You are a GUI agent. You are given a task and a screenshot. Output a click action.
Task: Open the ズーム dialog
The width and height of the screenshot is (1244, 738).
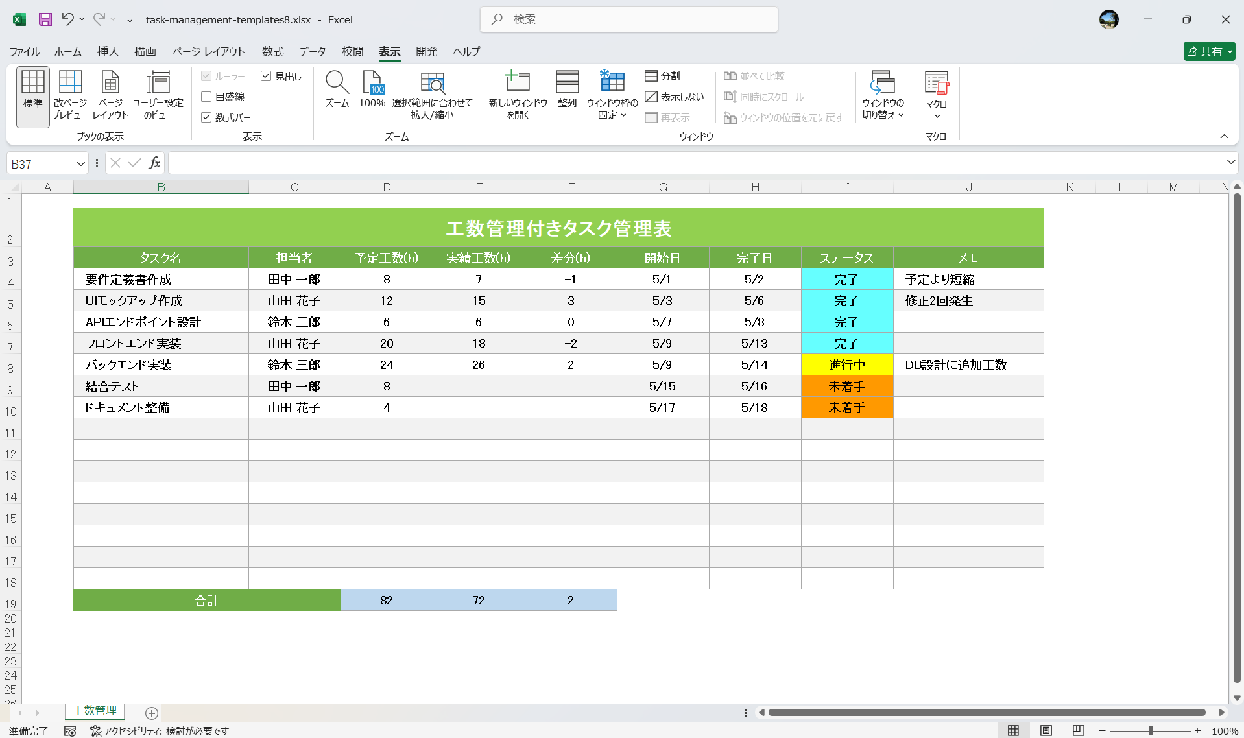(337, 89)
